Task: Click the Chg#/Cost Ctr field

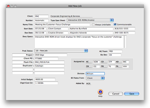Action: click(x=46, y=83)
